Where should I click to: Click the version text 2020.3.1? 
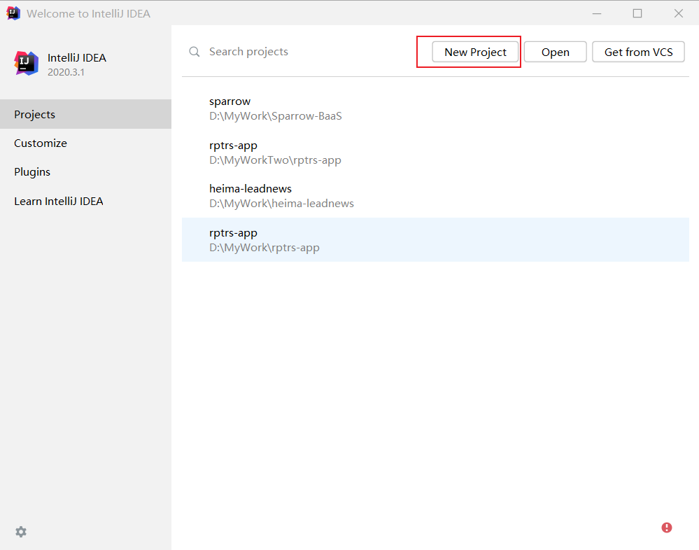coord(66,72)
